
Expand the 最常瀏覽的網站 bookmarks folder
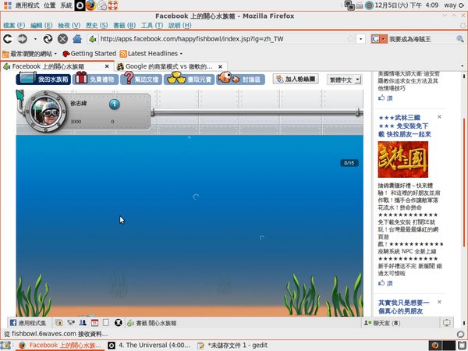(x=30, y=54)
